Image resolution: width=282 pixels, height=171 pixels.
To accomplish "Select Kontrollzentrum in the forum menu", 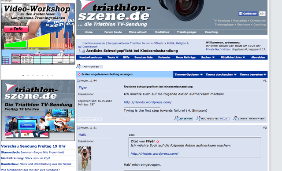I will [x=91, y=58].
